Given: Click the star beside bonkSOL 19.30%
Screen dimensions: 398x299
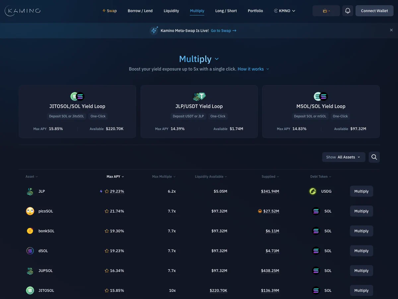Looking at the screenshot, I should 107,231.
